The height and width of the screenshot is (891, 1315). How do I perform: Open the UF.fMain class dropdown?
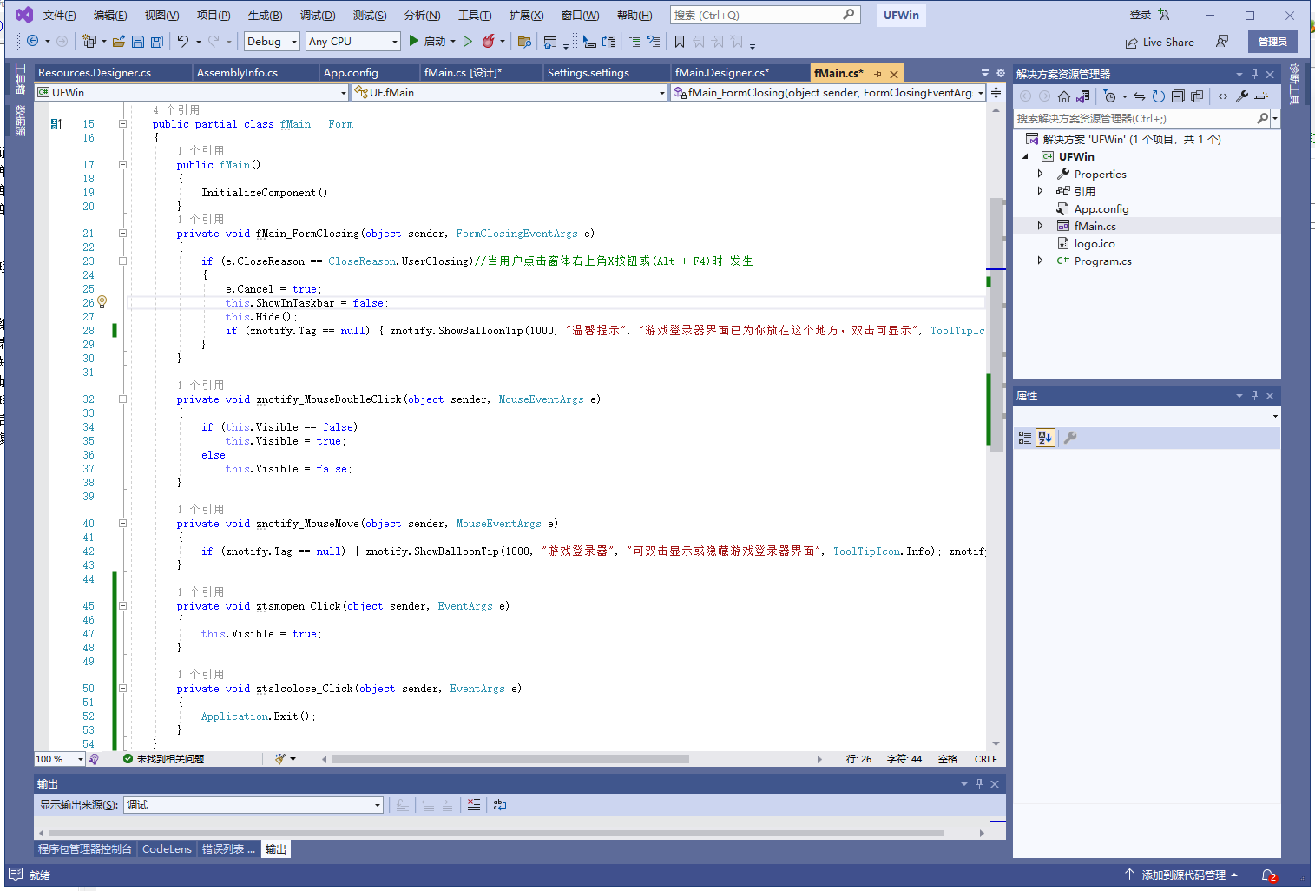[x=510, y=92]
